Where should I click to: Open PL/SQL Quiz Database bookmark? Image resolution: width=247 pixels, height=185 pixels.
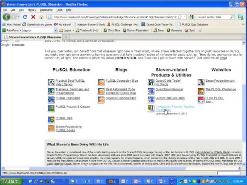point(193,25)
